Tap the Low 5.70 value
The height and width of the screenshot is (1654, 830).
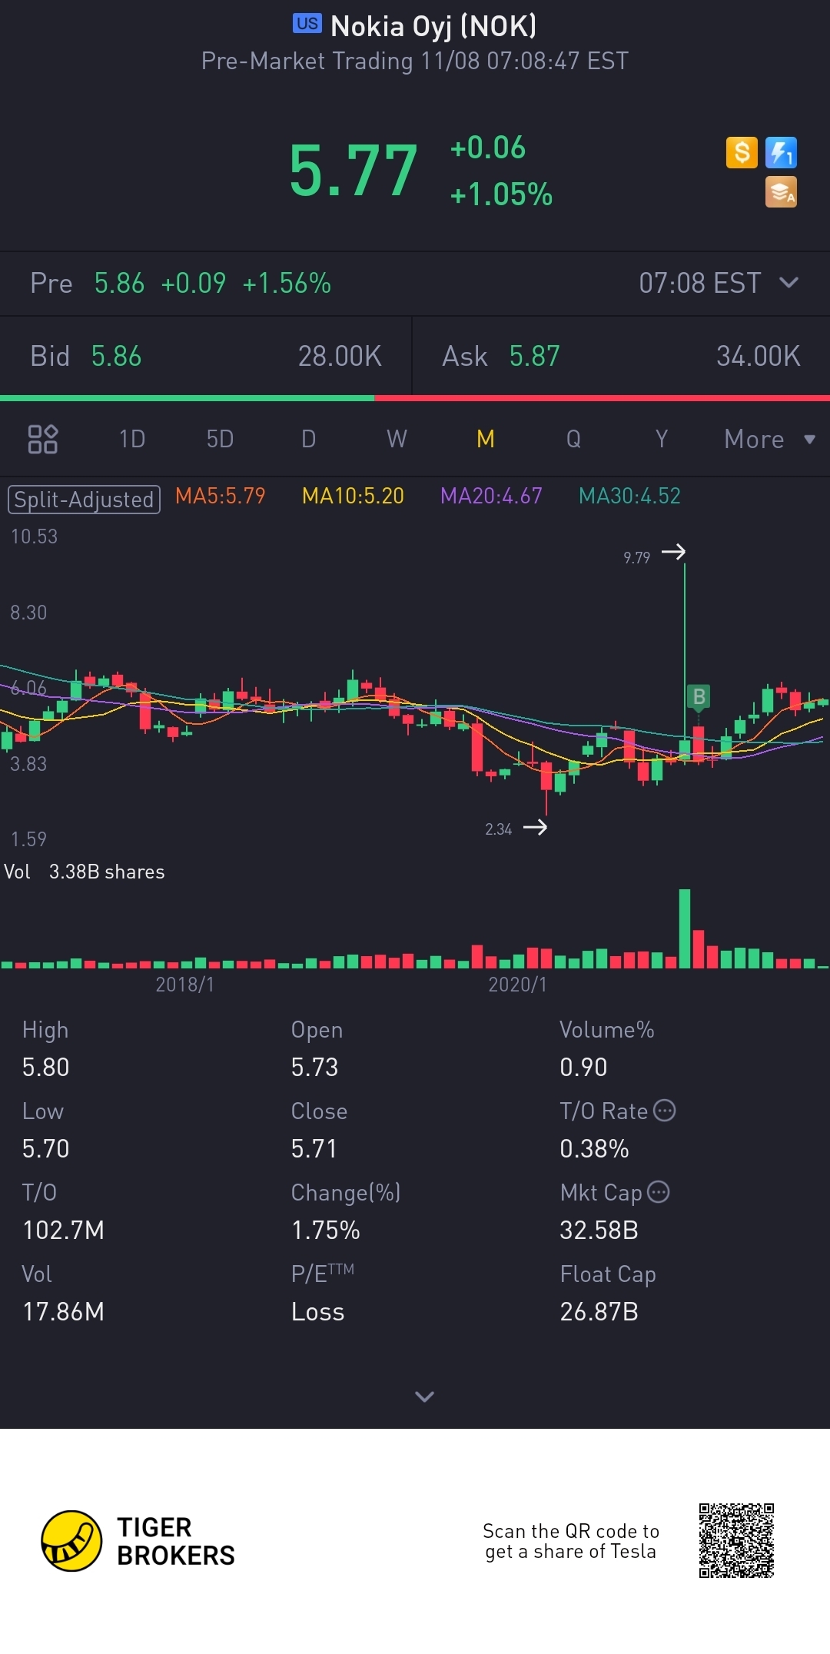point(46,1148)
